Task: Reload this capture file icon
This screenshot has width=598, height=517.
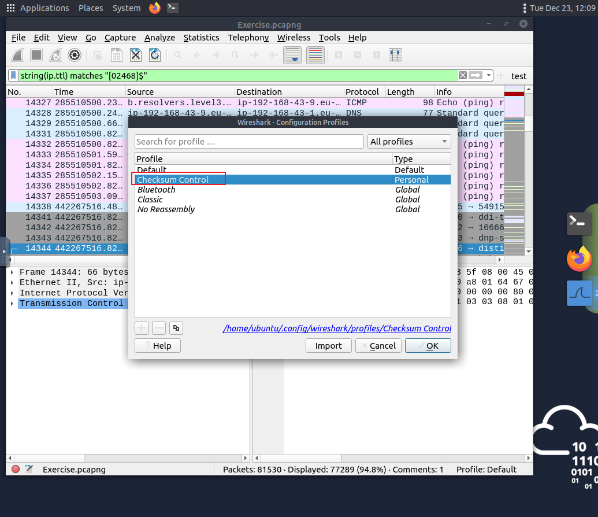Action: click(155, 55)
